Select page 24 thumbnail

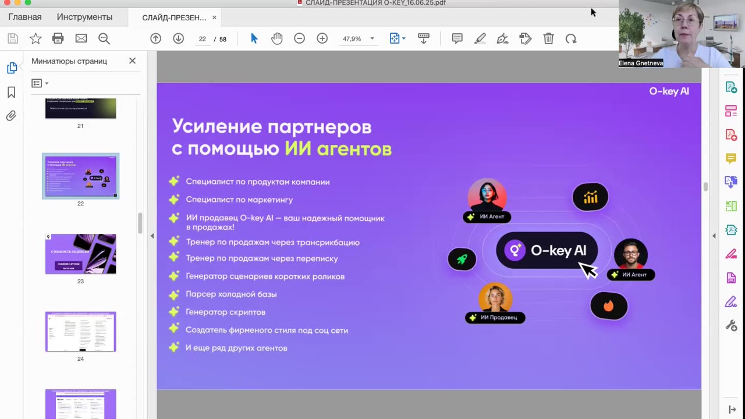[80, 332]
